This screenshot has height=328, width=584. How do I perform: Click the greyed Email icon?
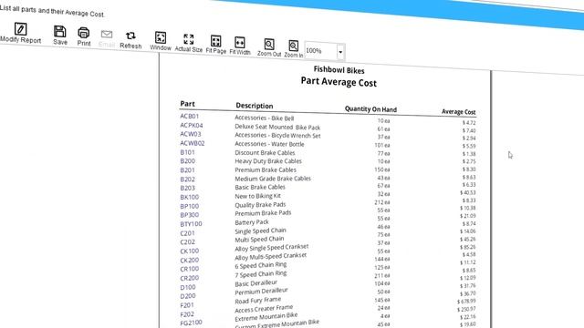pos(107,38)
